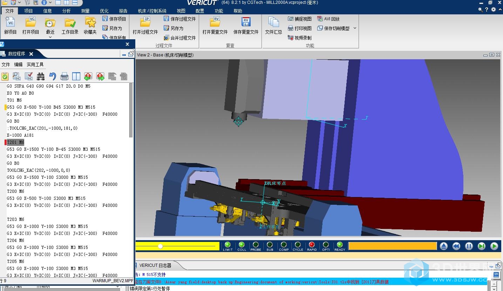The width and height of the screenshot is (503, 291).
Task: Toggle the SUB status light
Action: [270, 245]
